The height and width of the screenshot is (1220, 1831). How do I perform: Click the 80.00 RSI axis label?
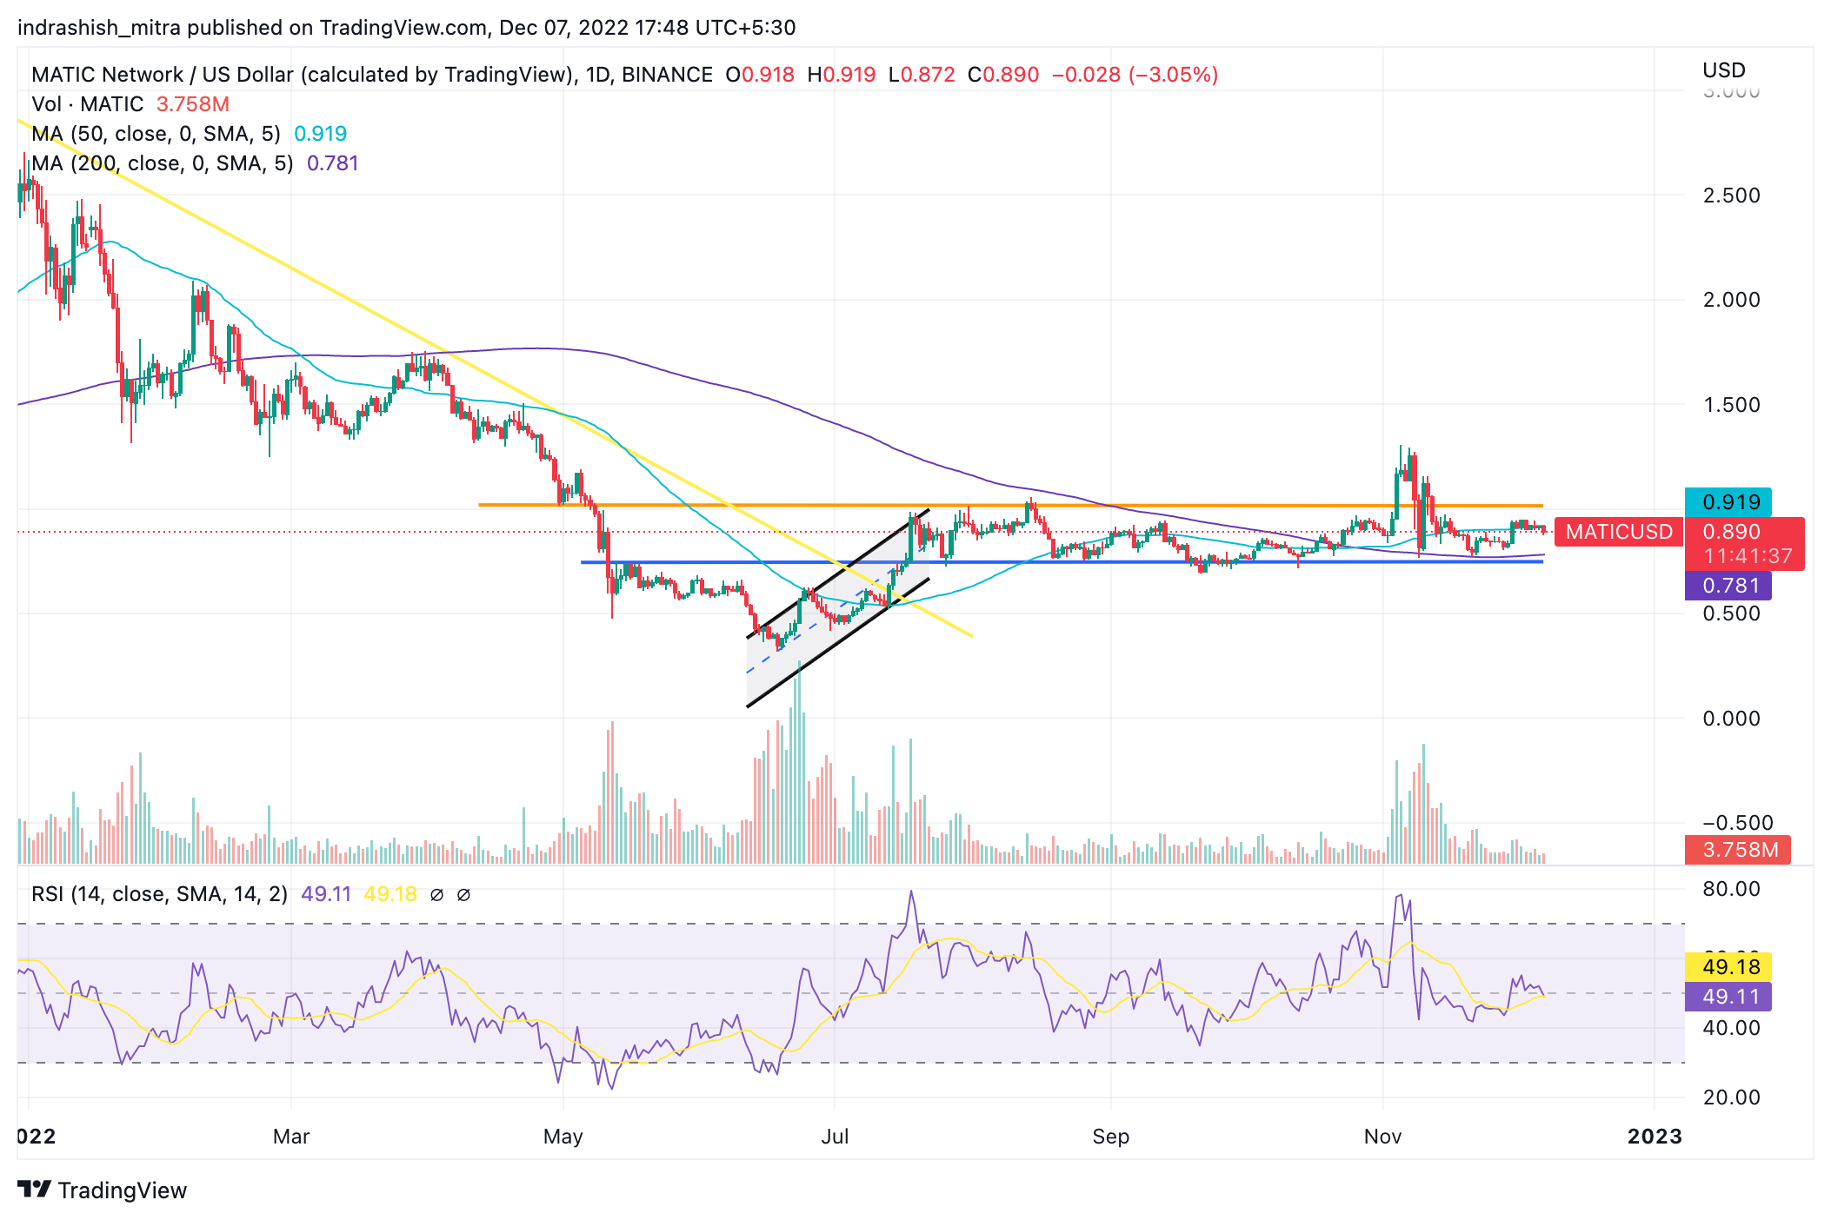[1731, 889]
